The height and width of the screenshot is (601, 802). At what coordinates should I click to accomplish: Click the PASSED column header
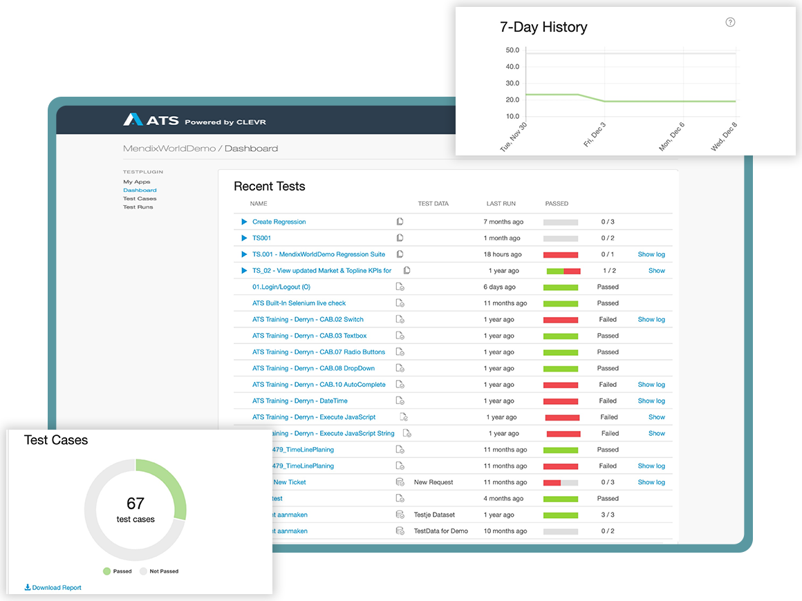557,203
